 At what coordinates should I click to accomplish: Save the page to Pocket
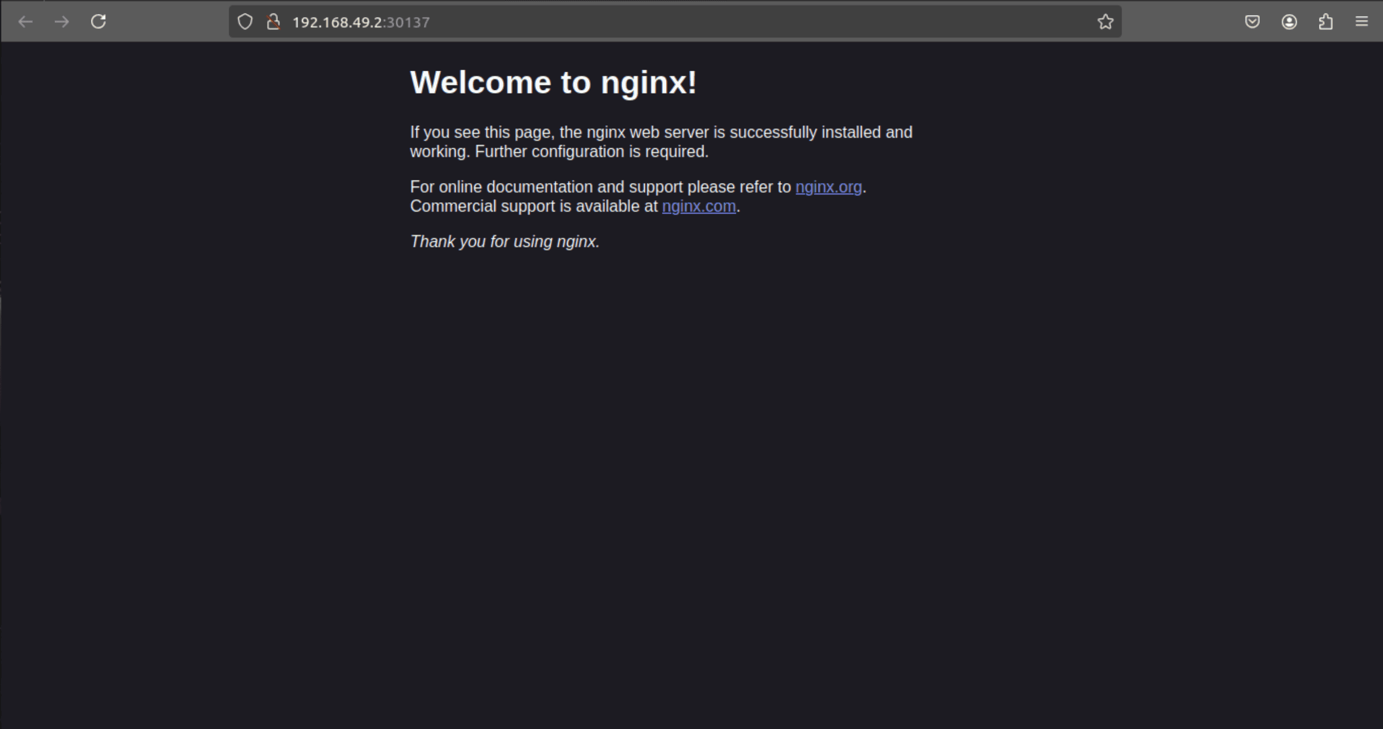point(1252,22)
